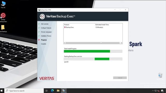Open the network tray icon
Screen dimensions: 166x93
tap(156, 91)
